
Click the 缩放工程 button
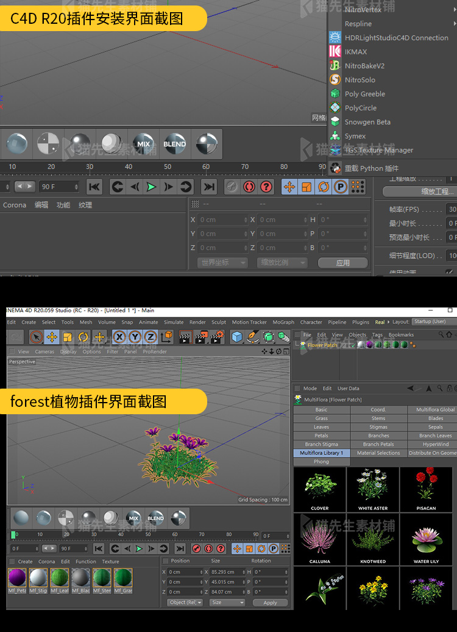(420, 192)
